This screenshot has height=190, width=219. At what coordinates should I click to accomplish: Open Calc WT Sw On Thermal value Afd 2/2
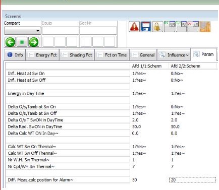178,147
